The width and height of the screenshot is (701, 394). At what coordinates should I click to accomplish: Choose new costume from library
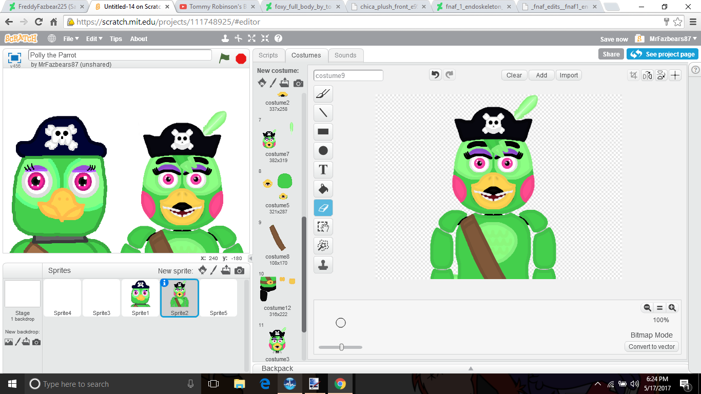click(262, 83)
